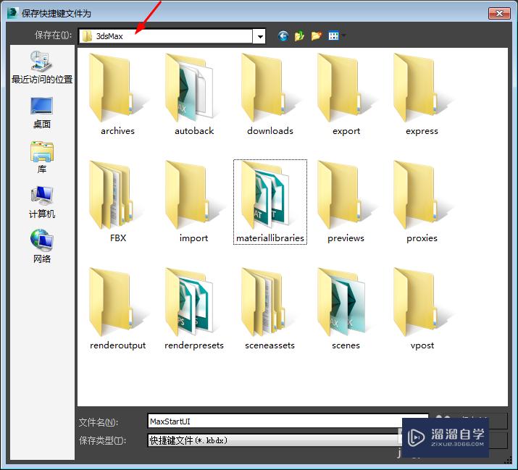Screen dimensions: 518x470
Task: Go to recently visited locations (最近访问的位置)
Action: pyautogui.click(x=42, y=67)
